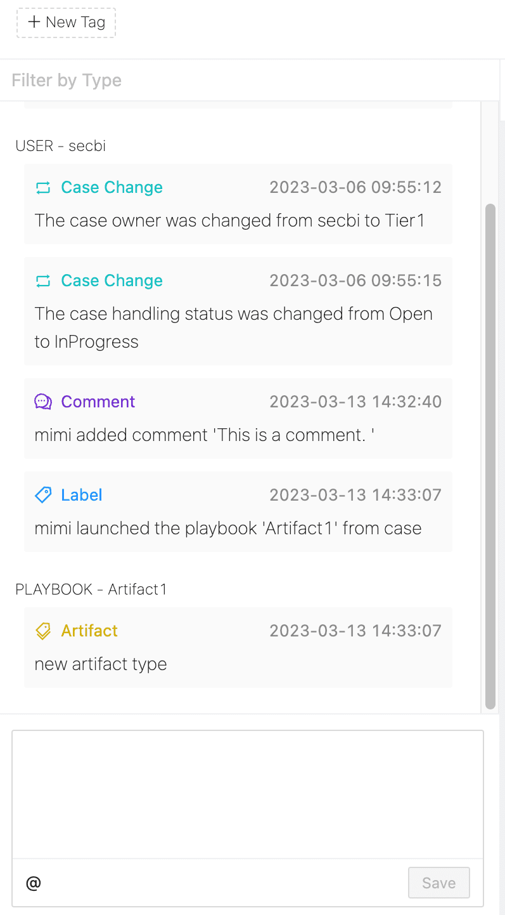Open the Case Change entry from 09:55:12

click(x=238, y=203)
